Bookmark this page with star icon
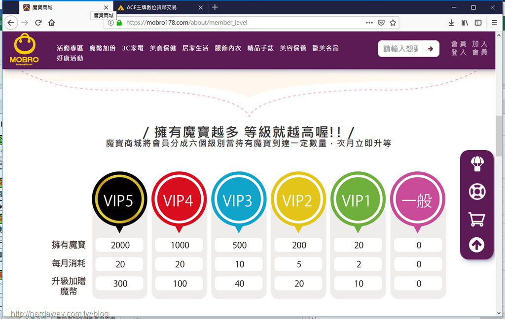This screenshot has height=319, width=505. 393,23
